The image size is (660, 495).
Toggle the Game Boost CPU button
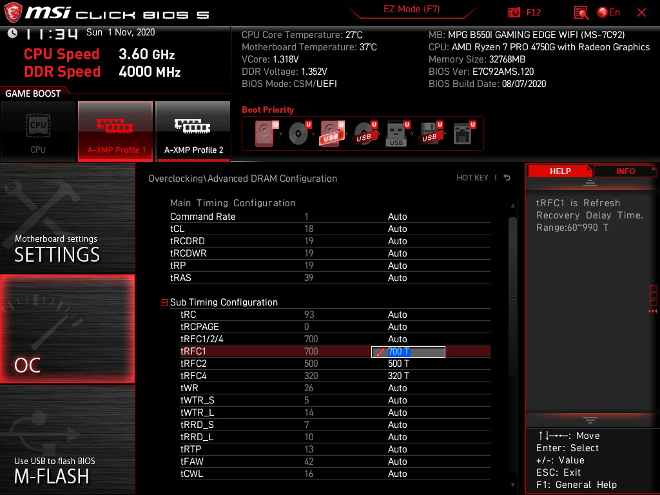pyautogui.click(x=38, y=131)
